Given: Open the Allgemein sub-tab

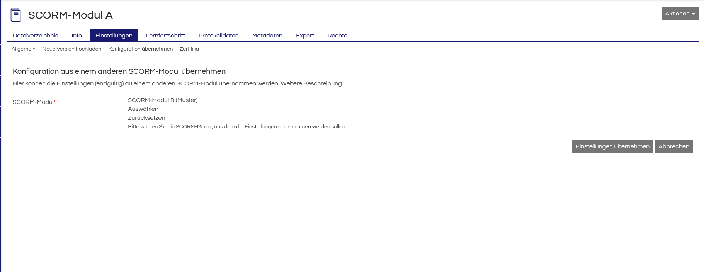Looking at the screenshot, I should pos(24,49).
